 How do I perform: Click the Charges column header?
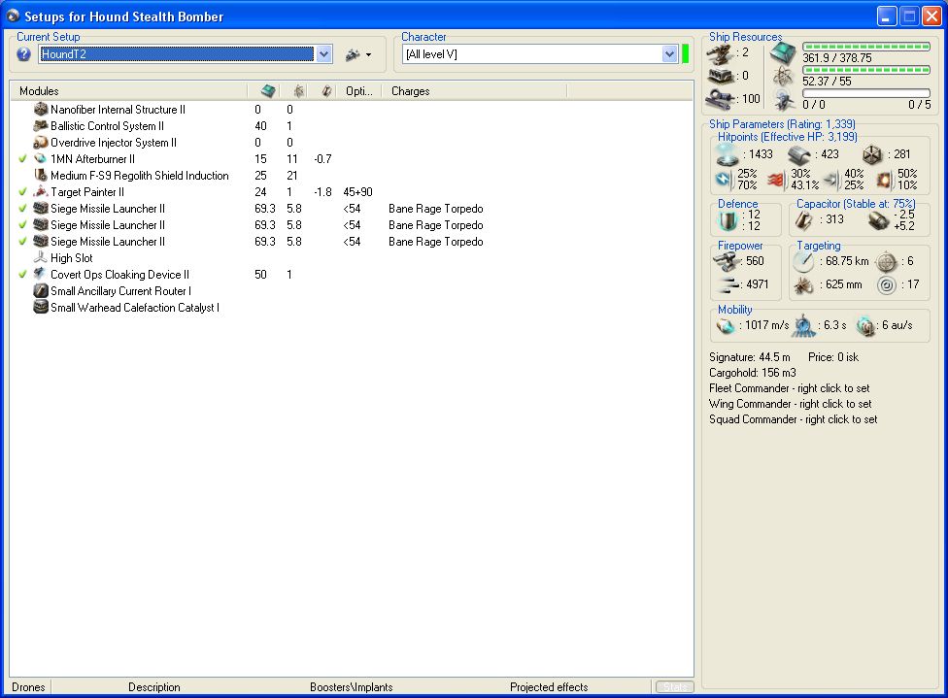475,91
